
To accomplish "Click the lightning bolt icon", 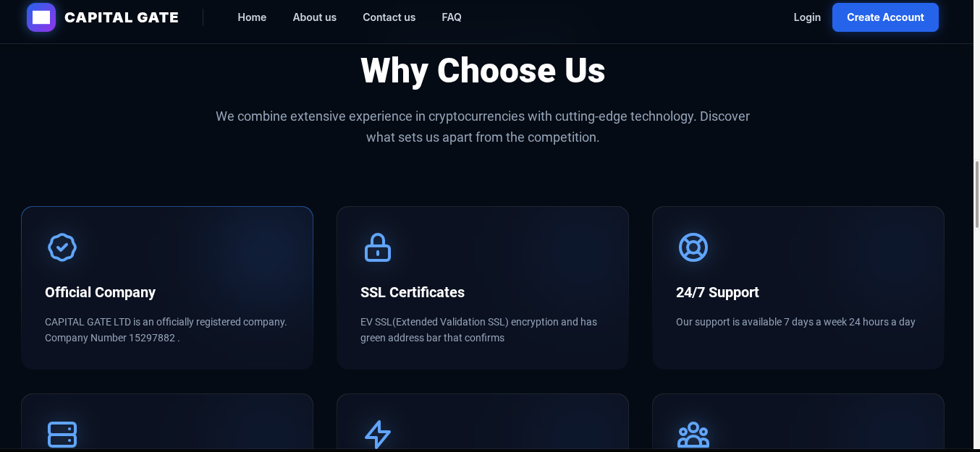I will (377, 435).
